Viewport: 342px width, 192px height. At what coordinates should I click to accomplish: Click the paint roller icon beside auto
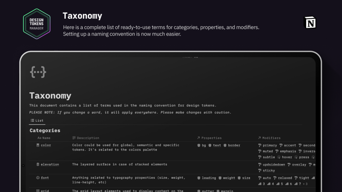click(260, 178)
